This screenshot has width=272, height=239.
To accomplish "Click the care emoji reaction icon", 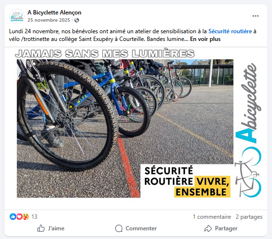I will click(26, 216).
